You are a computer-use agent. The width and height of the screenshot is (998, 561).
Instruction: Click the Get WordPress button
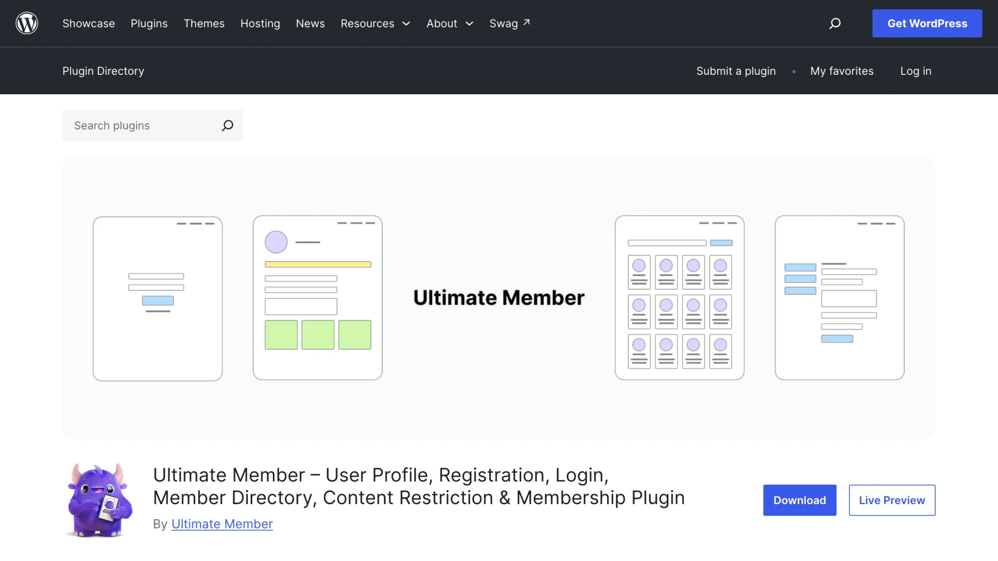927,23
